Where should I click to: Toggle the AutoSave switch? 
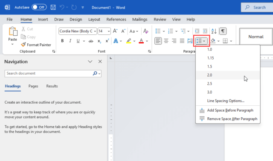click(39, 7)
